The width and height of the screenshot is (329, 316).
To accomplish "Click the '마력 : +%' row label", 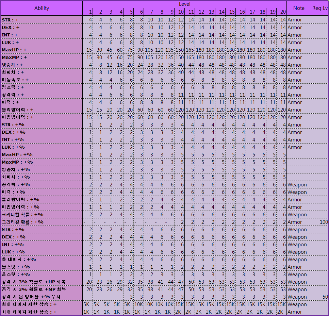I will pyautogui.click(x=42, y=192).
